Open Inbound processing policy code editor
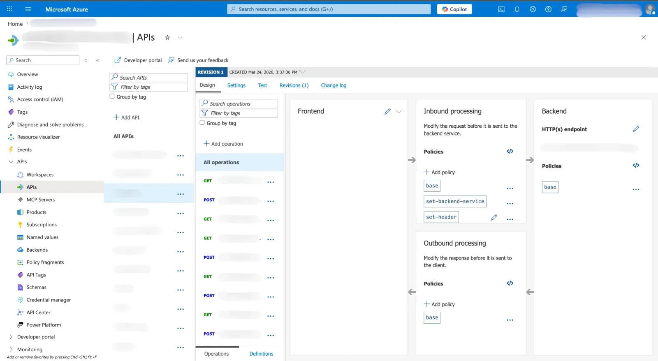The width and height of the screenshot is (658, 361). pyautogui.click(x=510, y=151)
